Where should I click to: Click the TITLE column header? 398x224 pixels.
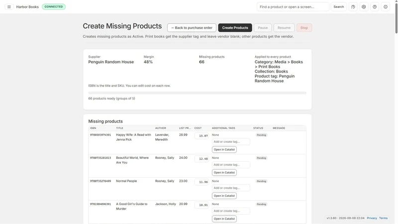pos(119,128)
